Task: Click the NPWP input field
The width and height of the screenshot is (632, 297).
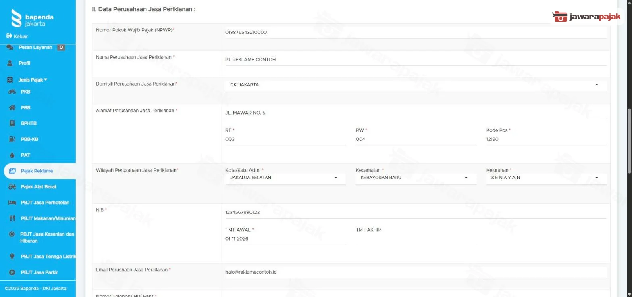Action: tap(416, 33)
